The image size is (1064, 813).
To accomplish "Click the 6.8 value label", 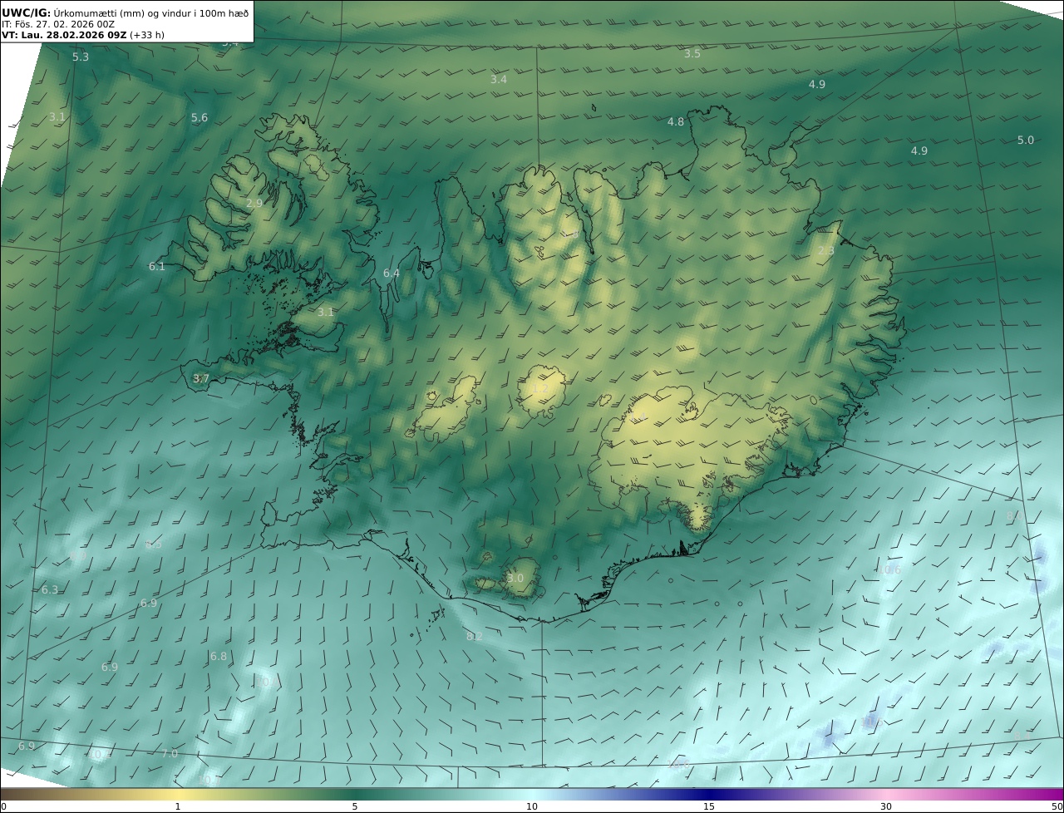I will coord(219,657).
